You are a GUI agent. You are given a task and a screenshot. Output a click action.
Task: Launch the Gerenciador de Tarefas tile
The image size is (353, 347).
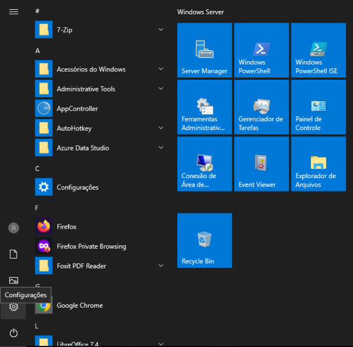click(261, 107)
